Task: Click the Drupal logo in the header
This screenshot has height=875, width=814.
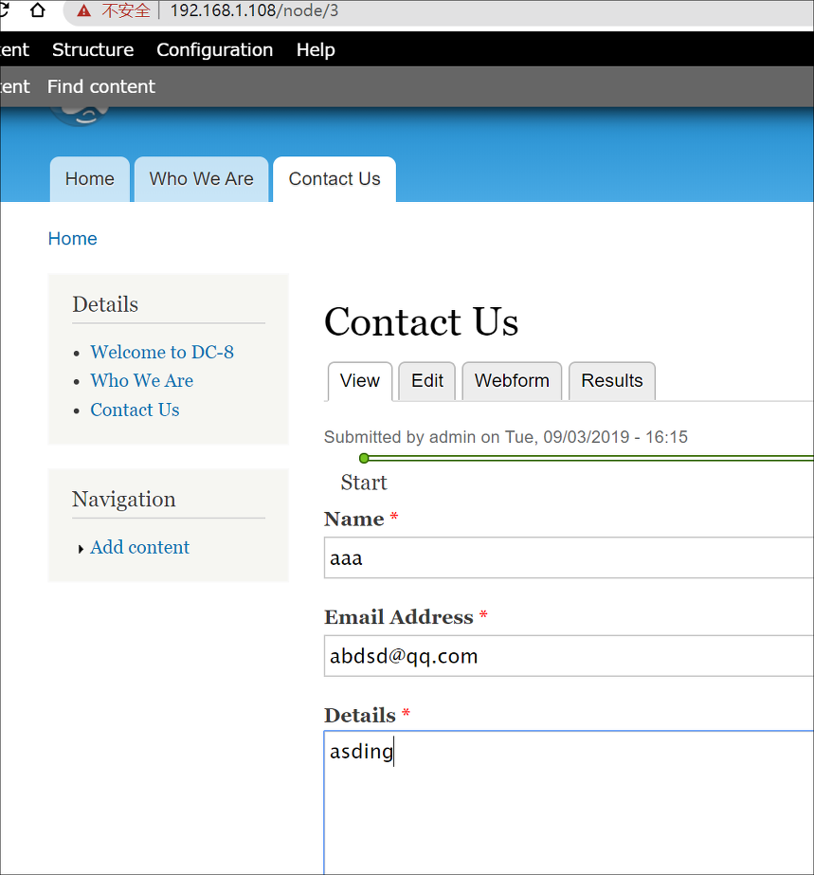Action: [79, 116]
